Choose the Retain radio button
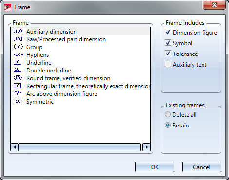 click(168, 125)
